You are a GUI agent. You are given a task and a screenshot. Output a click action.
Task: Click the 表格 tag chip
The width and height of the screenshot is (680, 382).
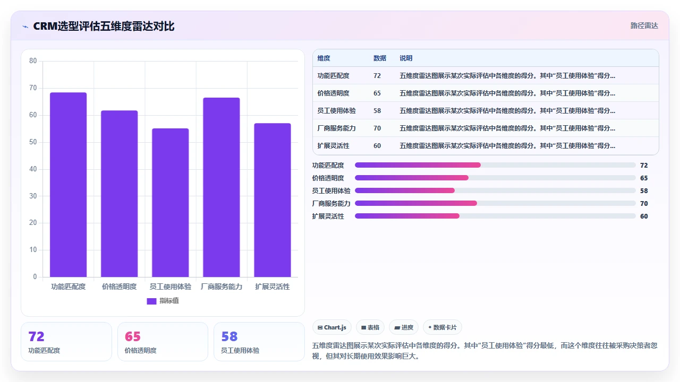pos(370,327)
